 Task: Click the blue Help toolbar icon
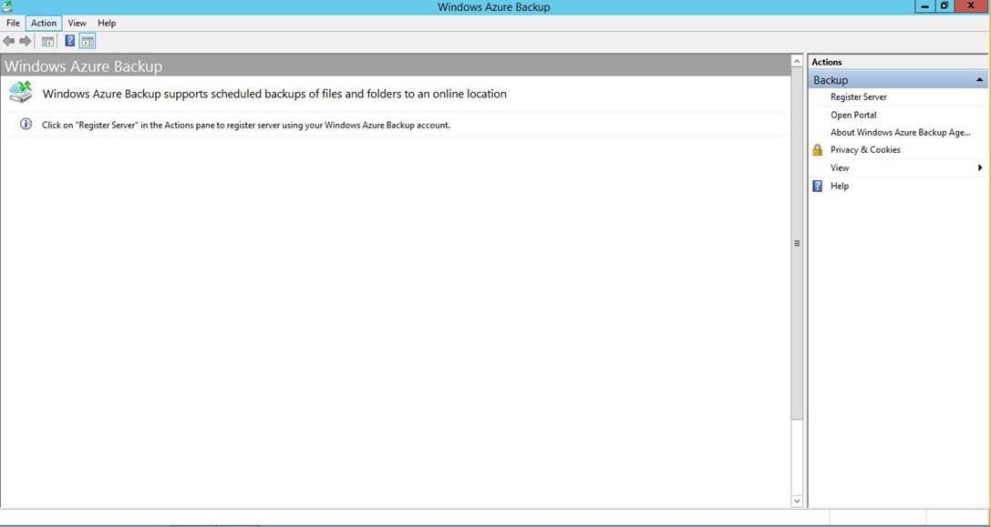coord(70,41)
